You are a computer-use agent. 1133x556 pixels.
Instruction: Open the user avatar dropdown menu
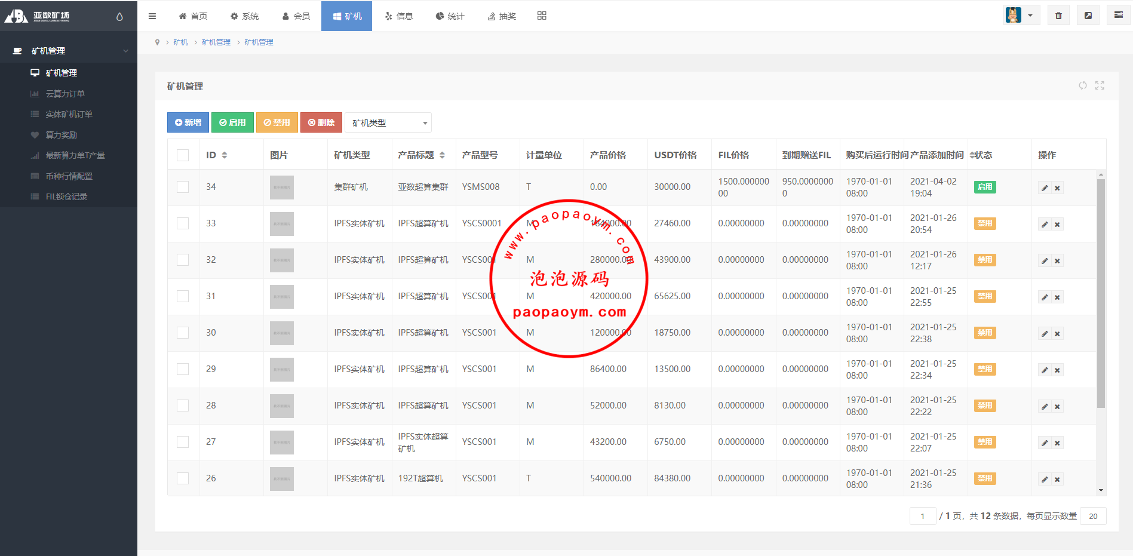coord(1021,16)
